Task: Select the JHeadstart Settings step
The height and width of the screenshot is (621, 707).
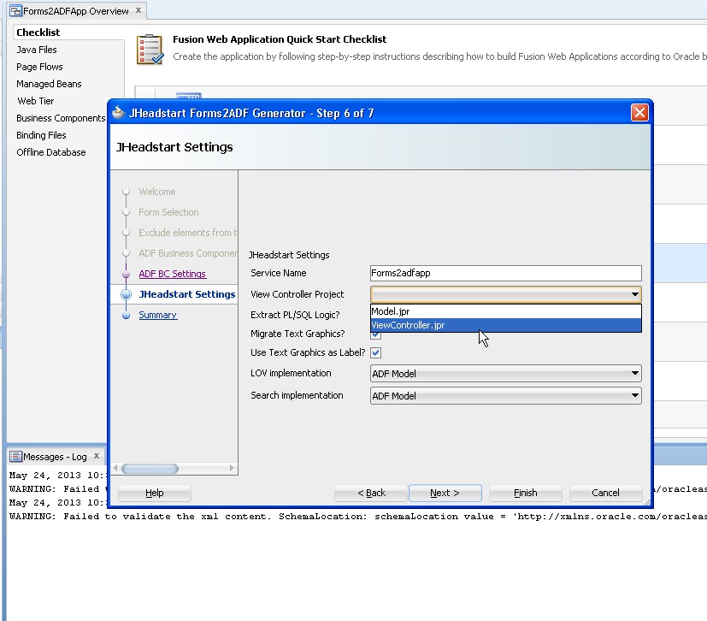Action: click(x=186, y=294)
